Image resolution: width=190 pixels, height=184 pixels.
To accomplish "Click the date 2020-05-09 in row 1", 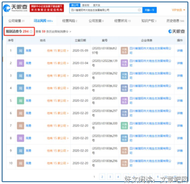I will click(80, 50).
